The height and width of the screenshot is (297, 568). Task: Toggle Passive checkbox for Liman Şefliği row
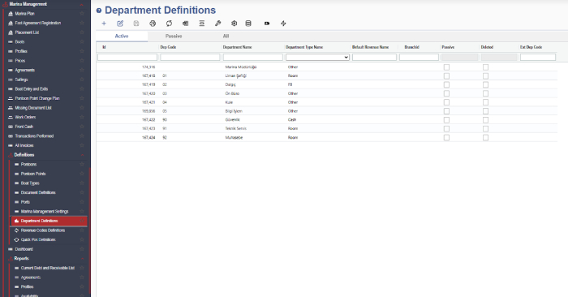(x=446, y=76)
